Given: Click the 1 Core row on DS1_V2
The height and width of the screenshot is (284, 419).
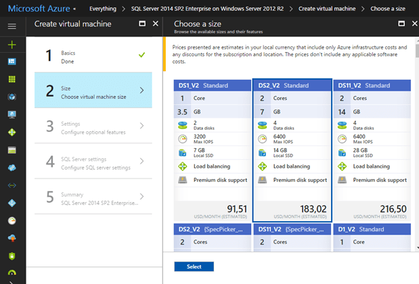Looking at the screenshot, I should coord(213,98).
